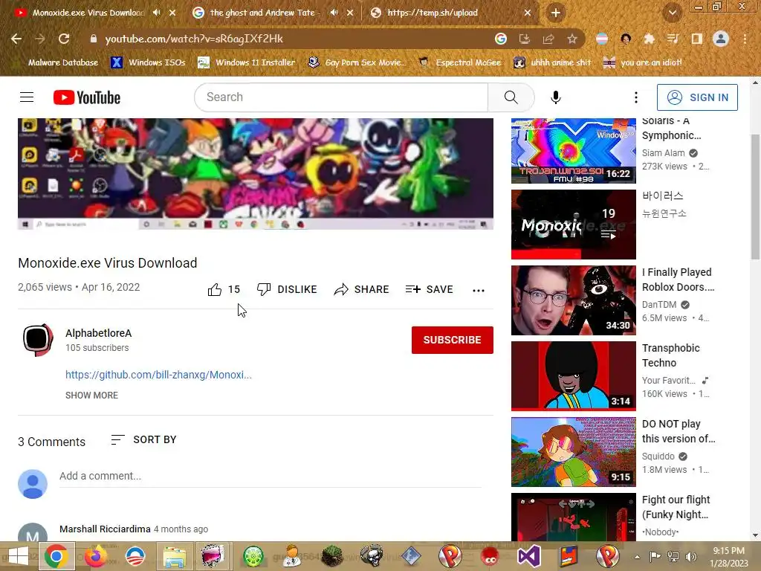Viewport: 761px width, 571px height.
Task: Open the Sort By comments dropdown
Action: coord(143,439)
